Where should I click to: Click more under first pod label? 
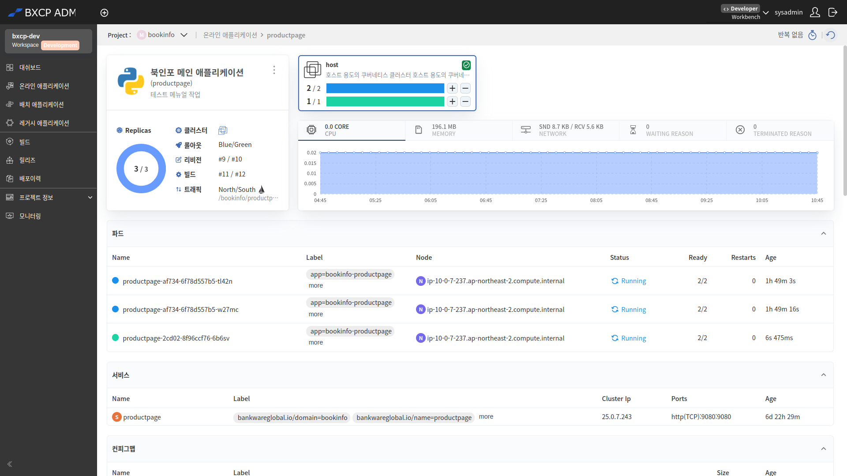(316, 285)
